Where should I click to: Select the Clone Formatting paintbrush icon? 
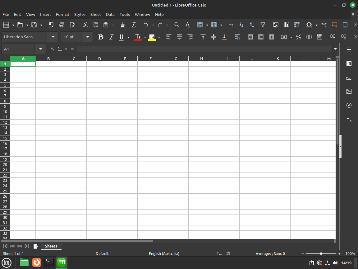(x=123, y=25)
